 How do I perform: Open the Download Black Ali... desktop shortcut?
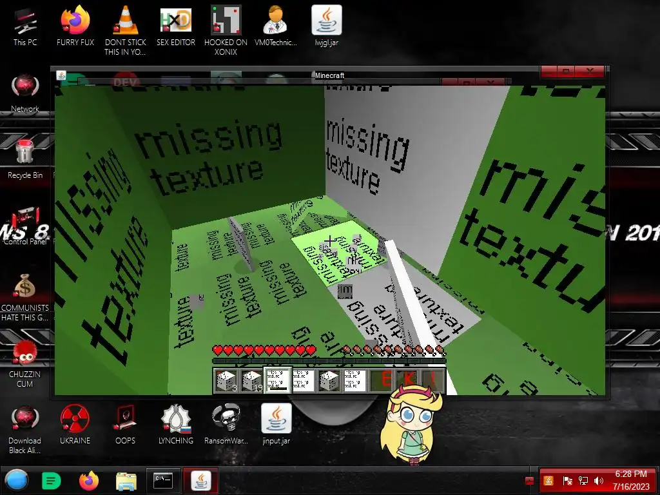(x=25, y=430)
